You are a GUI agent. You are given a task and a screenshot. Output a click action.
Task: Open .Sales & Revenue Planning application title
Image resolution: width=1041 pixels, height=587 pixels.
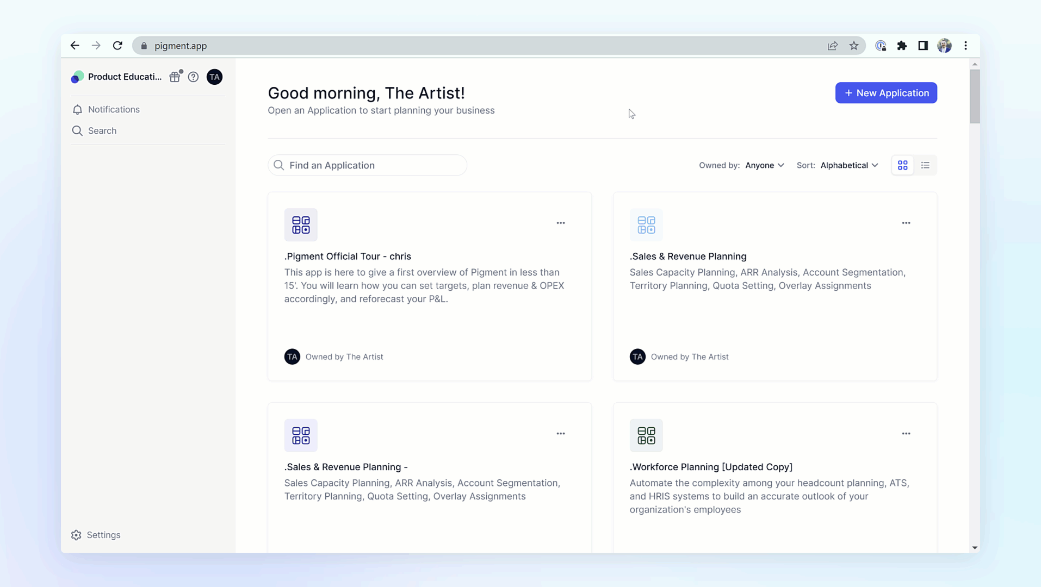coord(688,257)
